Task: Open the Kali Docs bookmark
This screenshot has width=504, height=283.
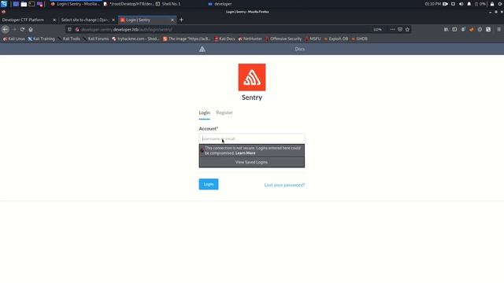Action: [224, 39]
